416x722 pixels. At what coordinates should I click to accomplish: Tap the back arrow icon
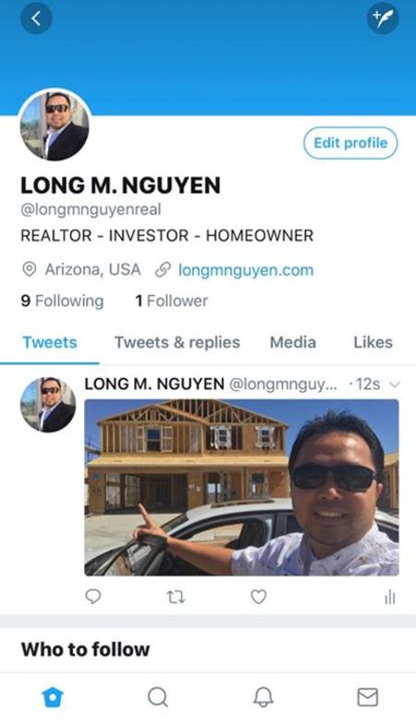pyautogui.click(x=36, y=18)
